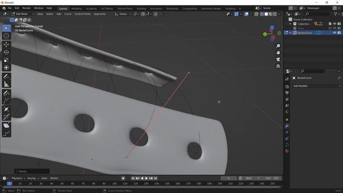Image resolution: width=343 pixels, height=193 pixels.
Task: Toggle camera view icon
Action: [x=278, y=60]
